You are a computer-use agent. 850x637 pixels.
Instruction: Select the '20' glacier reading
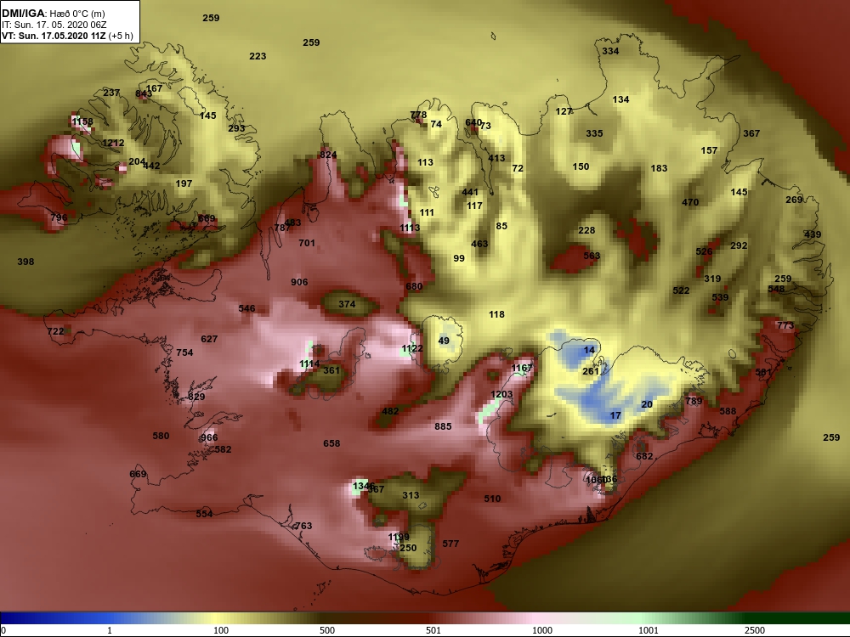[647, 404]
